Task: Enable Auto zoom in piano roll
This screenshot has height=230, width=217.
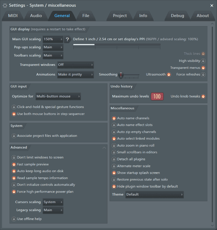Action: [114, 145]
